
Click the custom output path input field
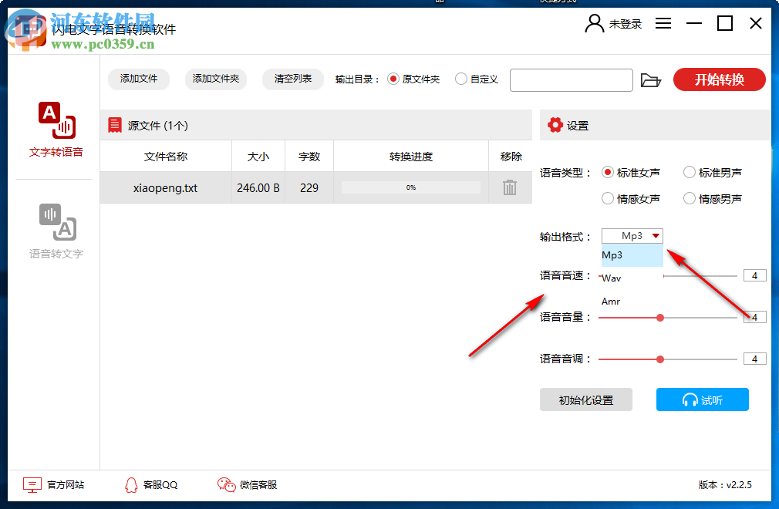572,80
